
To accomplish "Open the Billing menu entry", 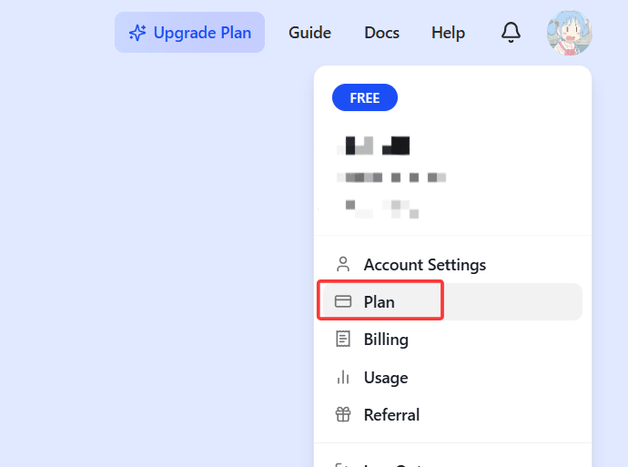I will click(452, 340).
